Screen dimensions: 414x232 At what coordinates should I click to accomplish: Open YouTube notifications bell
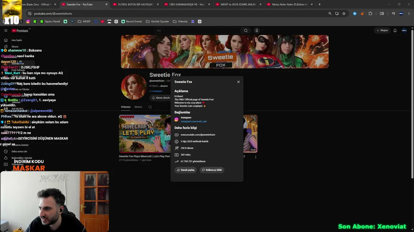click(395, 31)
